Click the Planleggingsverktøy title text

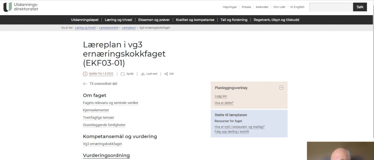[x=231, y=88]
